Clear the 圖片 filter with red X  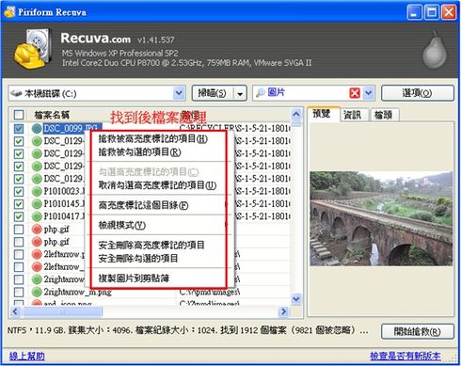[x=355, y=93]
